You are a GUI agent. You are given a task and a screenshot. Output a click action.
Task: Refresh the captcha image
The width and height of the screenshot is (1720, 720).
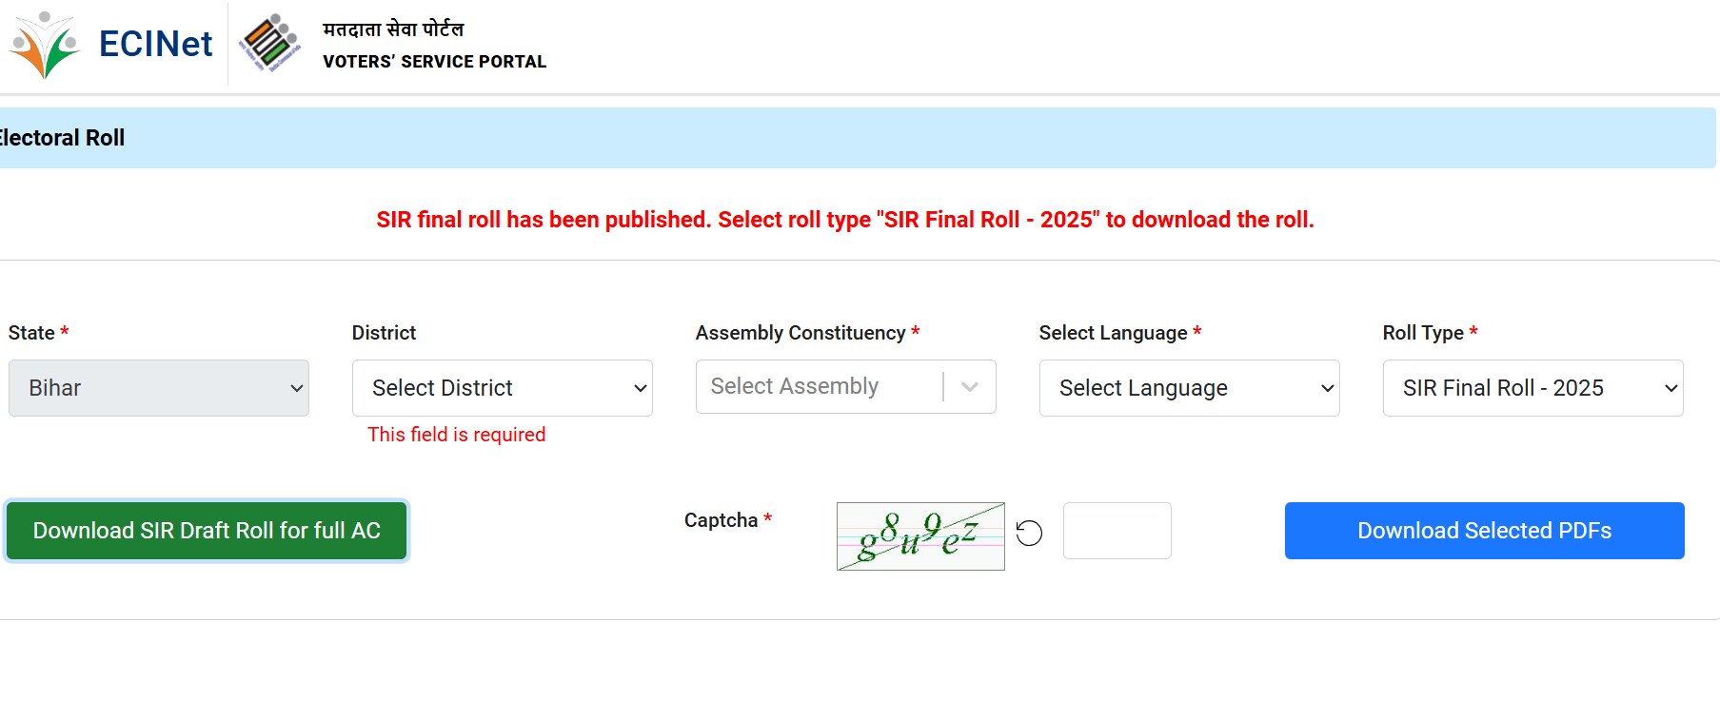click(1029, 533)
